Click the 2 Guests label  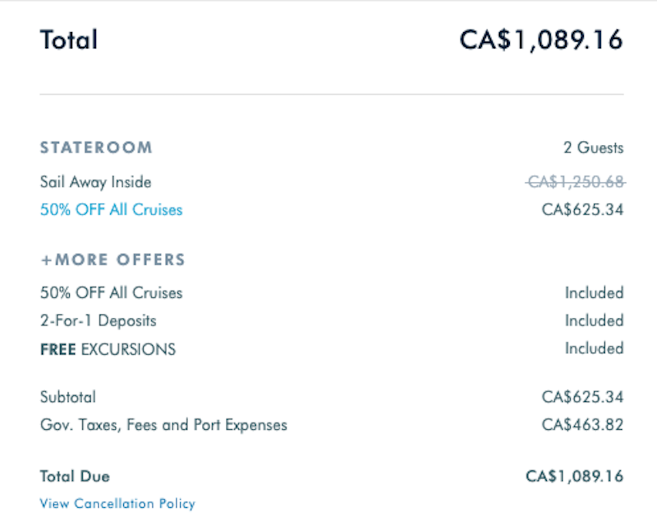pos(593,148)
